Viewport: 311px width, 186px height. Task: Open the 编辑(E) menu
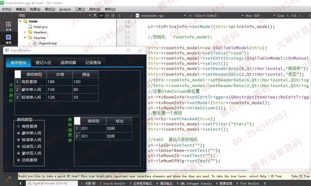tap(21, 9)
